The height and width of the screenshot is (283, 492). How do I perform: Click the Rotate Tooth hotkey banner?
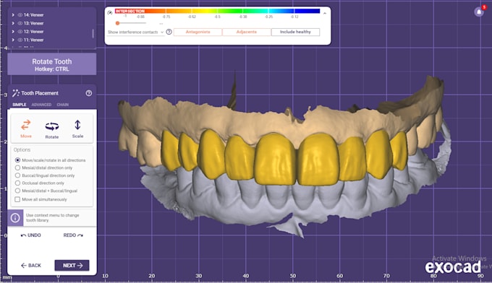coord(52,64)
